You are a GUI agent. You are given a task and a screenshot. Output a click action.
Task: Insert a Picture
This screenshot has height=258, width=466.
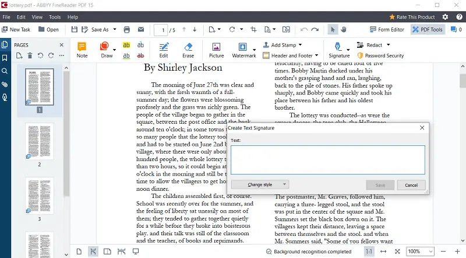pyautogui.click(x=216, y=50)
